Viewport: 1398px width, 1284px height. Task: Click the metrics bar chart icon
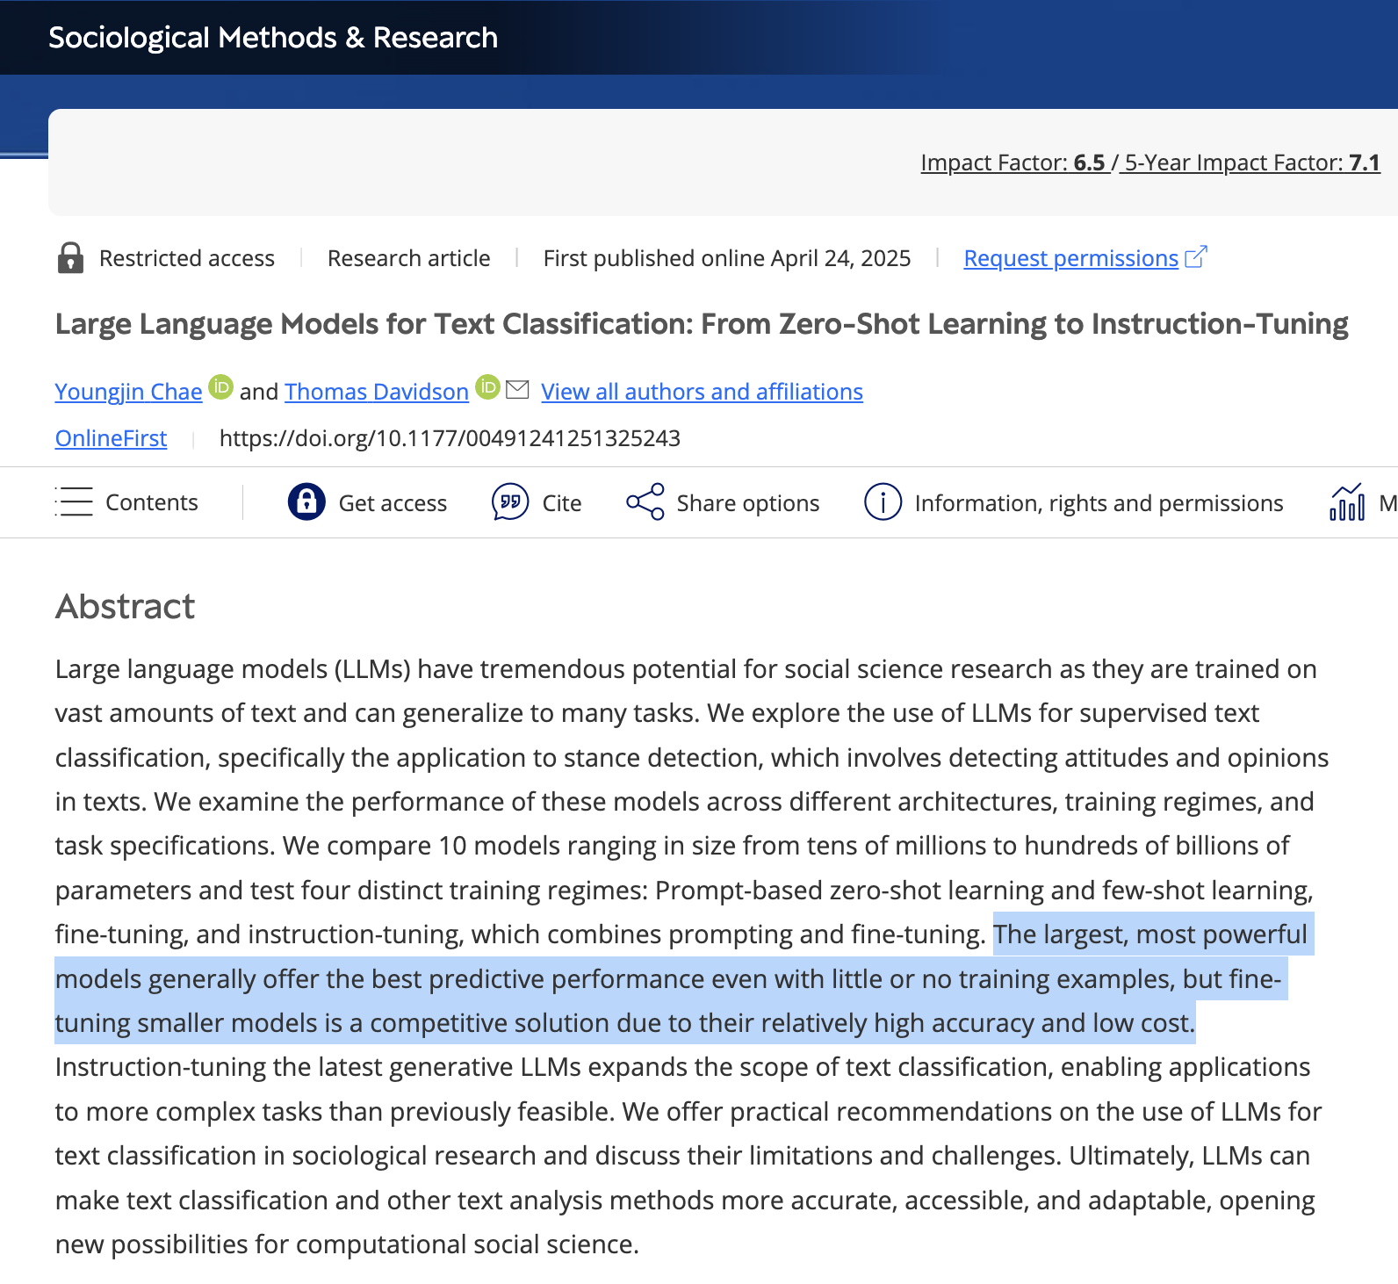1347,502
